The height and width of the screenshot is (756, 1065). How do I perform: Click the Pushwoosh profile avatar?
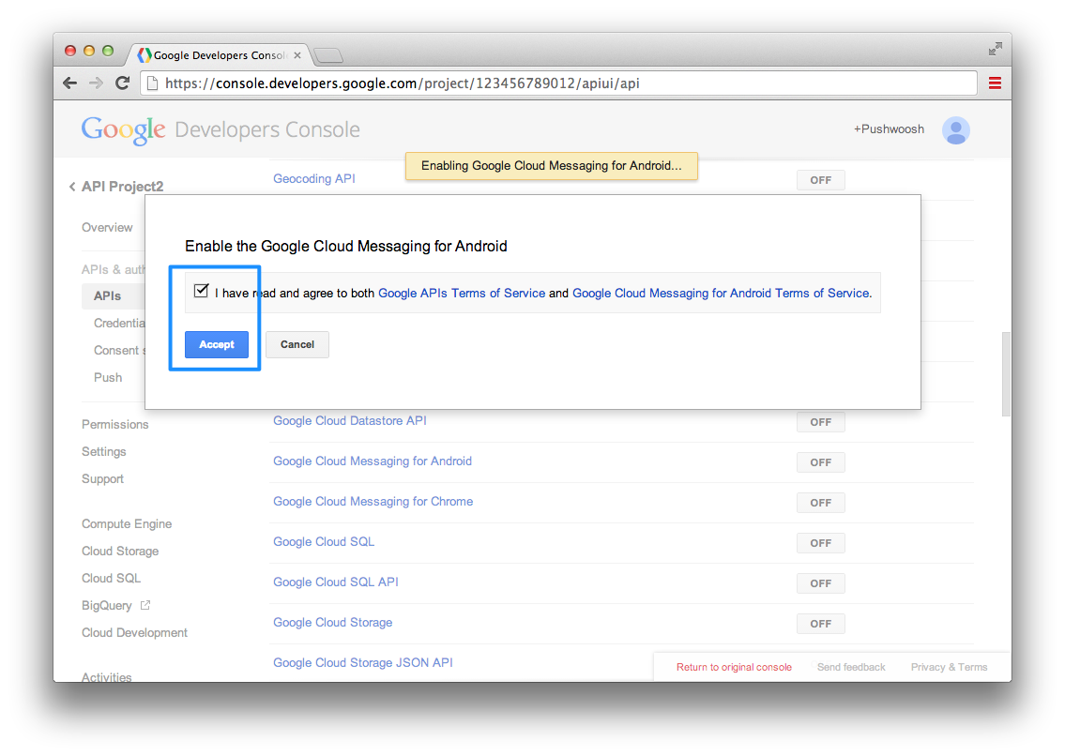(955, 129)
